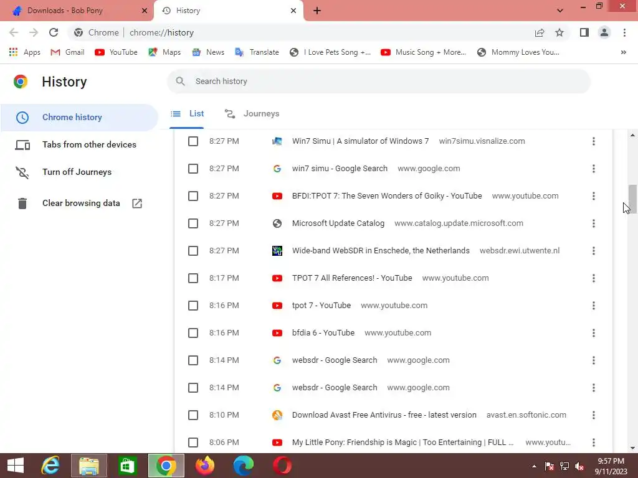Viewport: 638px width, 478px height.
Task: Click the history list scrollbar thumb
Action: point(632,199)
